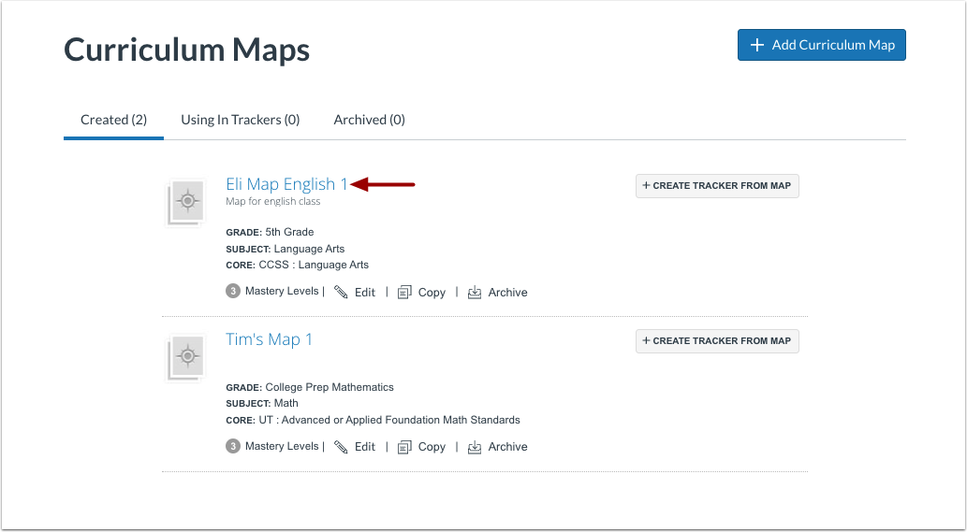Image resolution: width=967 pixels, height=532 pixels.
Task: Click the Add Curriculum Map button
Action: 822,45
